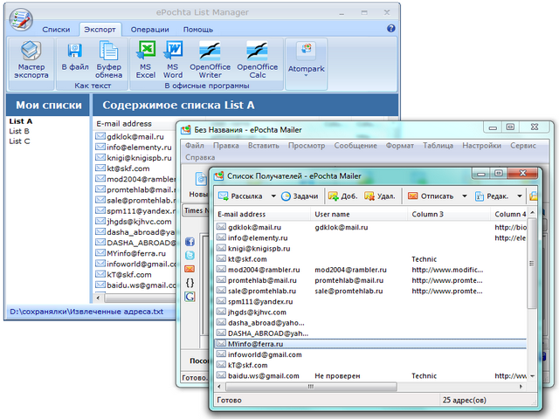The height and width of the screenshot is (419, 559).
Task: Open the Операции ribbon tab
Action: pos(149,30)
